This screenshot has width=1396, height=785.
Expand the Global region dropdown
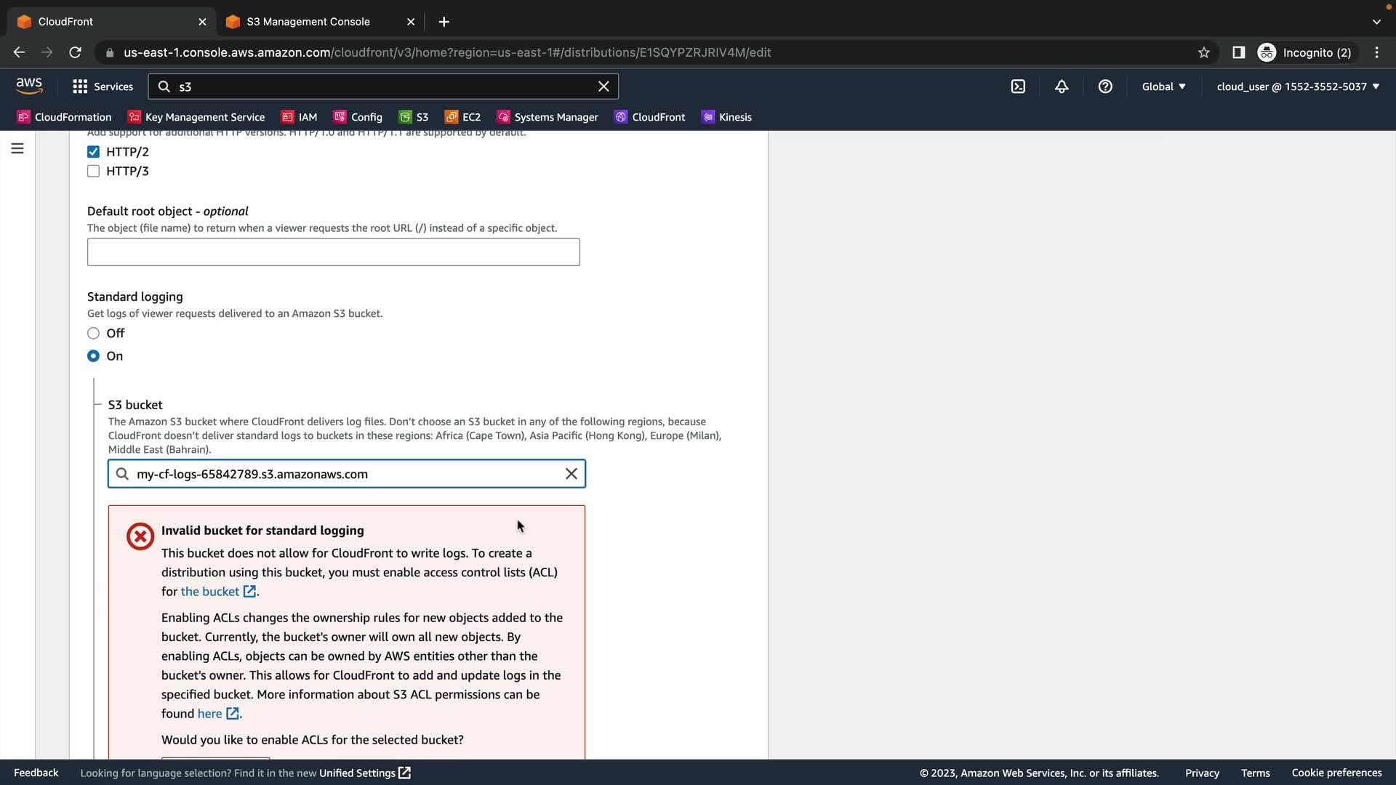pyautogui.click(x=1163, y=86)
